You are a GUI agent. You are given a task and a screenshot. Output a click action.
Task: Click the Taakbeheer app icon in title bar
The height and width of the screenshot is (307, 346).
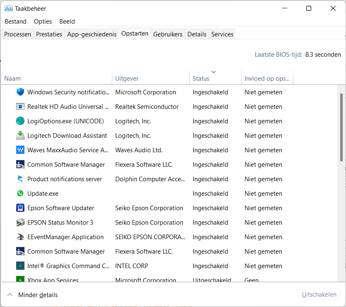click(9, 9)
